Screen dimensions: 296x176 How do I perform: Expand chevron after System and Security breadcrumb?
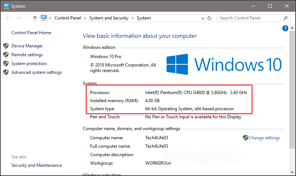point(132,18)
